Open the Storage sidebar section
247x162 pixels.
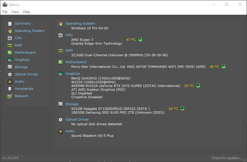[21, 67]
